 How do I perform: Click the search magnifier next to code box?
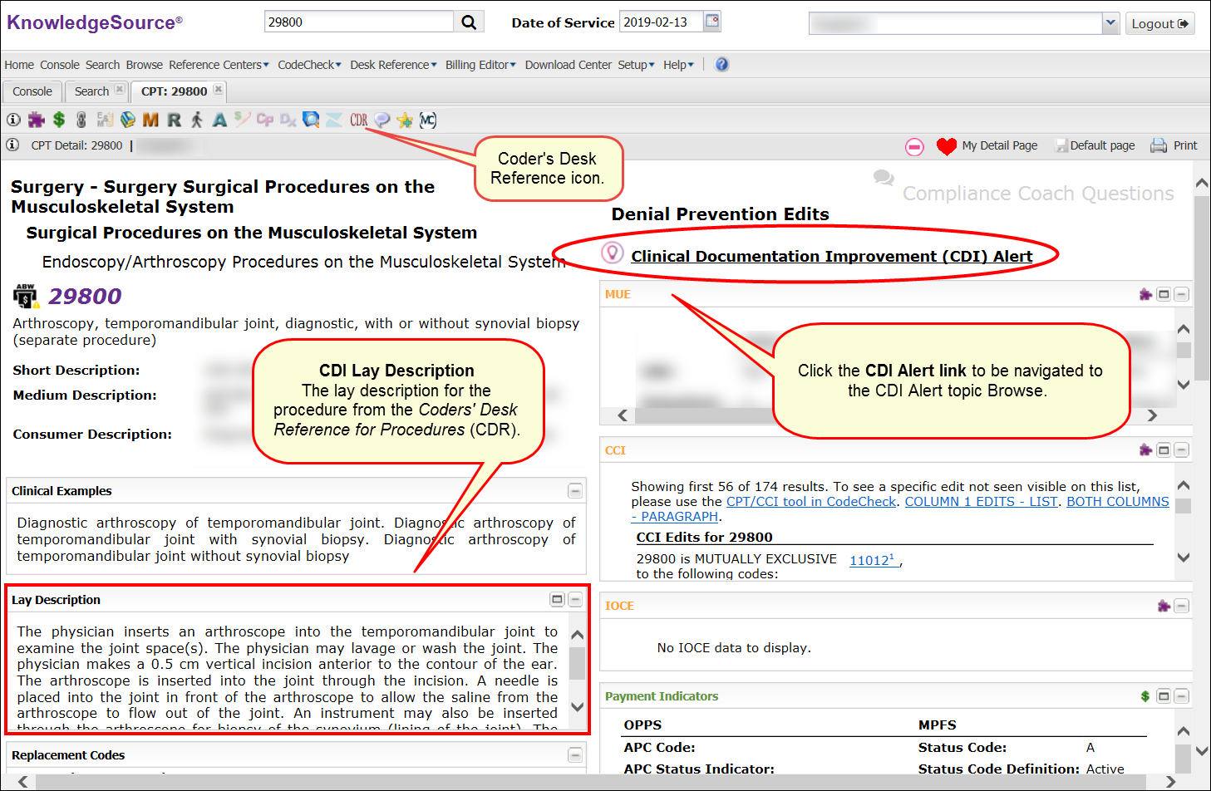(469, 22)
